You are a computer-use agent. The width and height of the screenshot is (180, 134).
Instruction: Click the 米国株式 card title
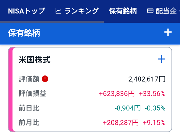pos(34,60)
